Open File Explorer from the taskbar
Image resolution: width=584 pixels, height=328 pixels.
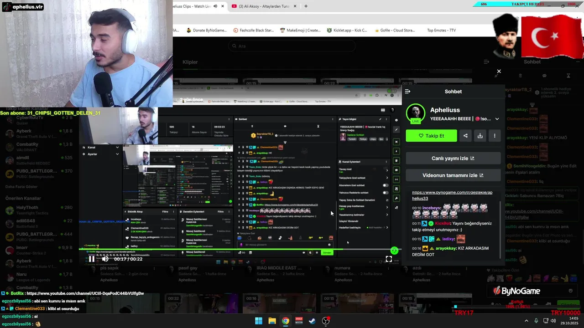click(x=272, y=321)
